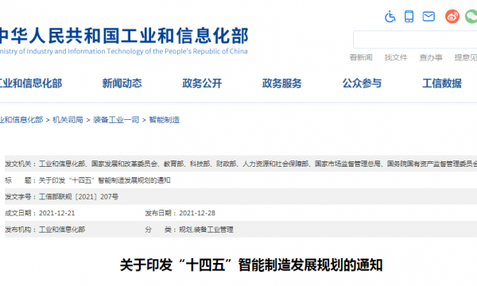Screen dimensions: 477x286
Task: Select the 看新闻 search option
Action: tap(361, 57)
